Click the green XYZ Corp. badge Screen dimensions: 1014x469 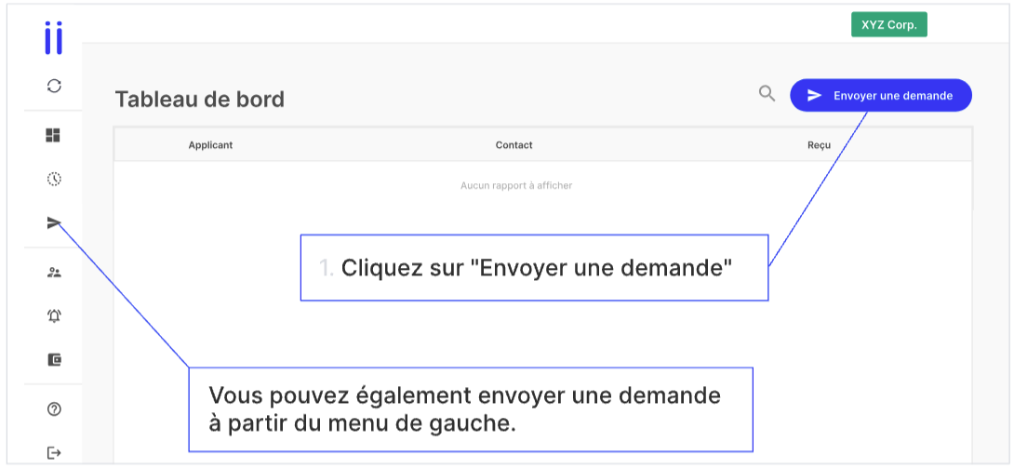point(889,24)
